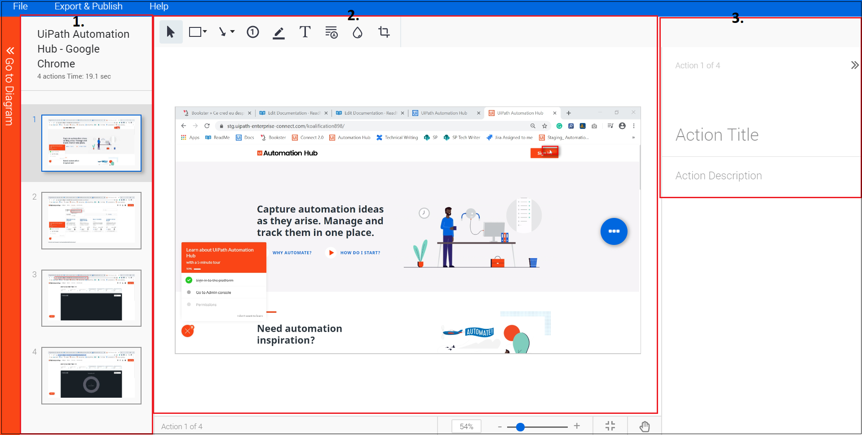
Task: Collapse the action details panel chevron
Action: 854,65
